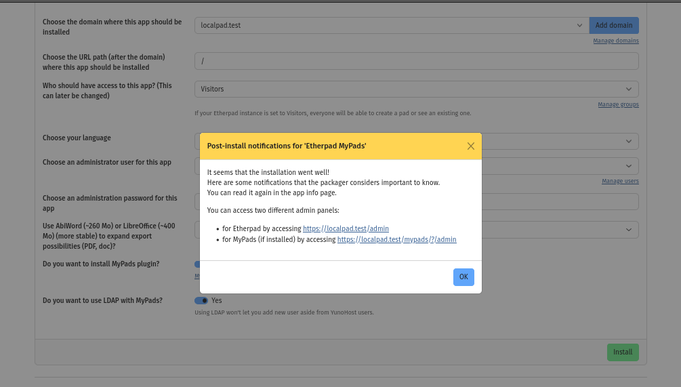The height and width of the screenshot is (387, 681).
Task: Click OK in the notifications dialog
Action: tap(463, 277)
